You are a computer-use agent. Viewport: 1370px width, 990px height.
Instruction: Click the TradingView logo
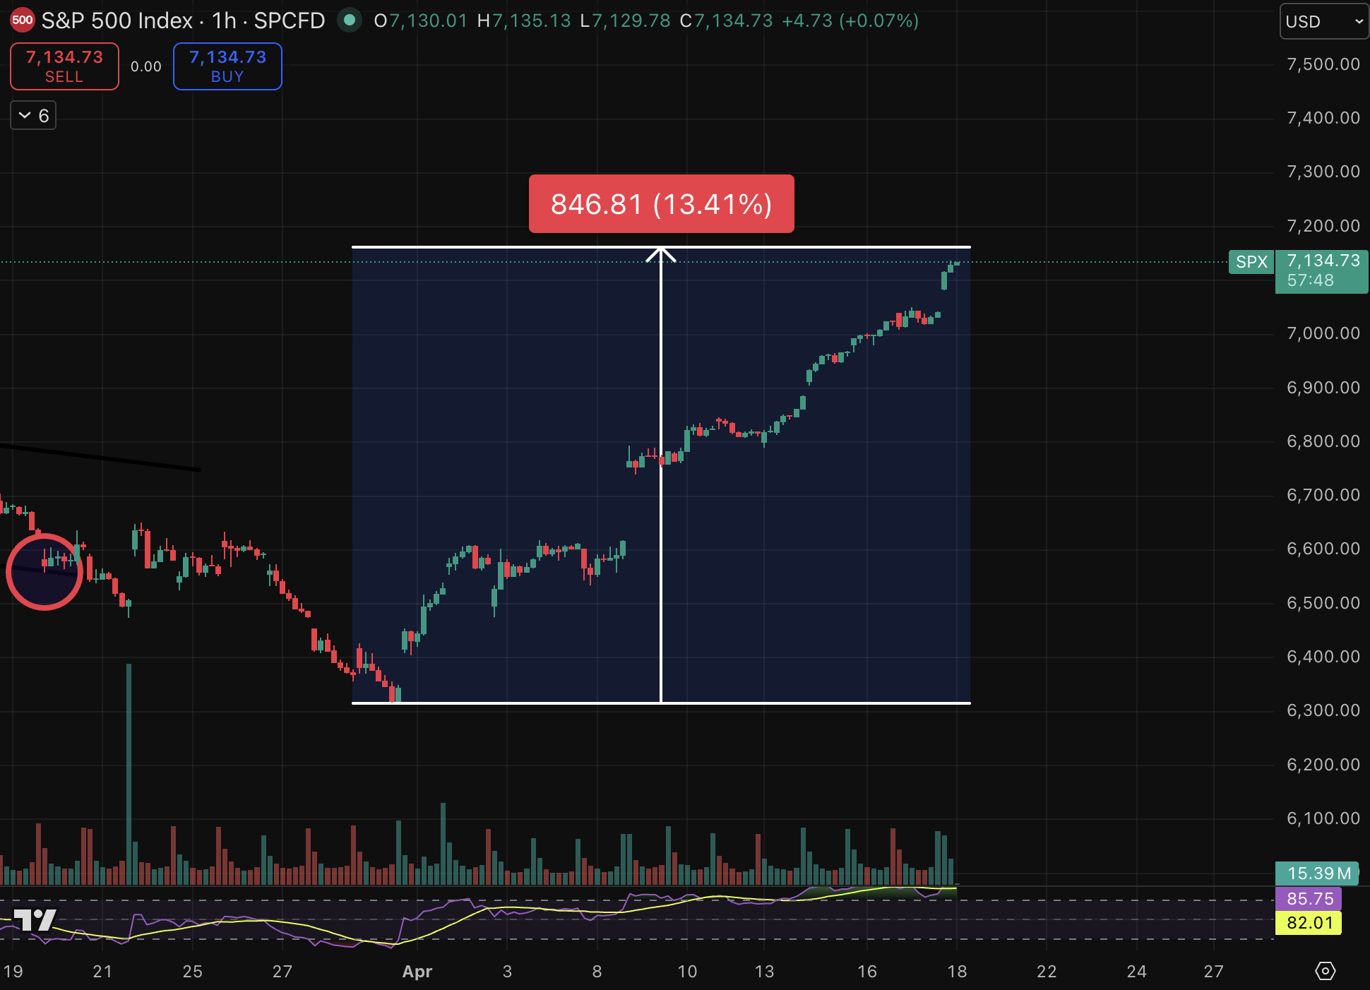tap(35, 920)
